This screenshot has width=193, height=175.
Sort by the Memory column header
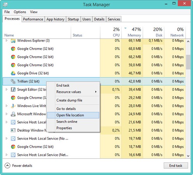pyautogui.click(x=132, y=33)
